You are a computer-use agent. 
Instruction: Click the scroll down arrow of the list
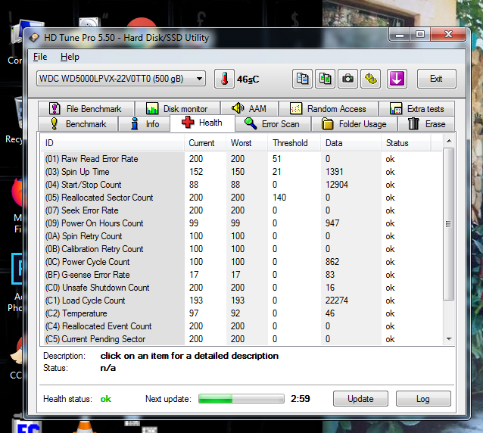tap(449, 339)
